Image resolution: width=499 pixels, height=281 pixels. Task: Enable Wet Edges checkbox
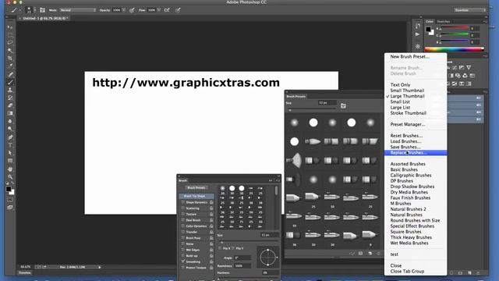pyautogui.click(x=183, y=250)
